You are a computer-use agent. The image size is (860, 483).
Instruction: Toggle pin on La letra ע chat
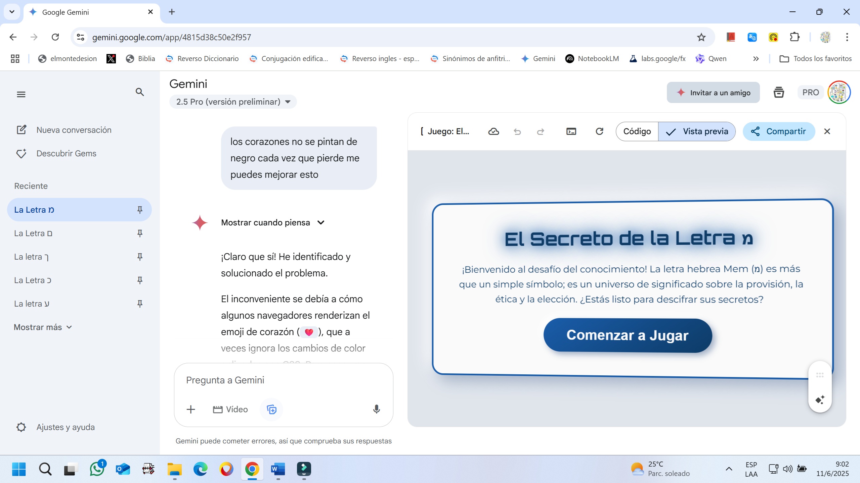(x=140, y=304)
